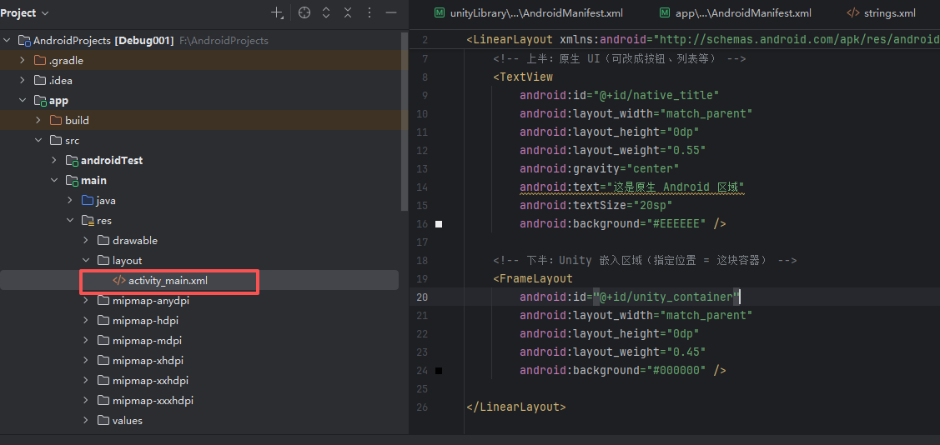
Task: Click white color swatch in line 16 gutter
Action: pyautogui.click(x=439, y=224)
